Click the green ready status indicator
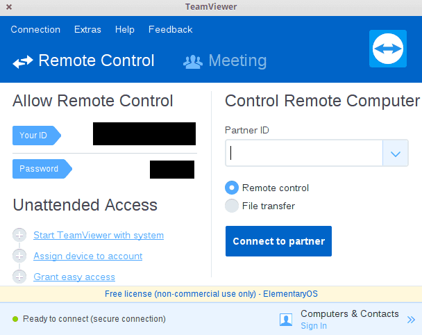The width and height of the screenshot is (422, 335). click(15, 319)
